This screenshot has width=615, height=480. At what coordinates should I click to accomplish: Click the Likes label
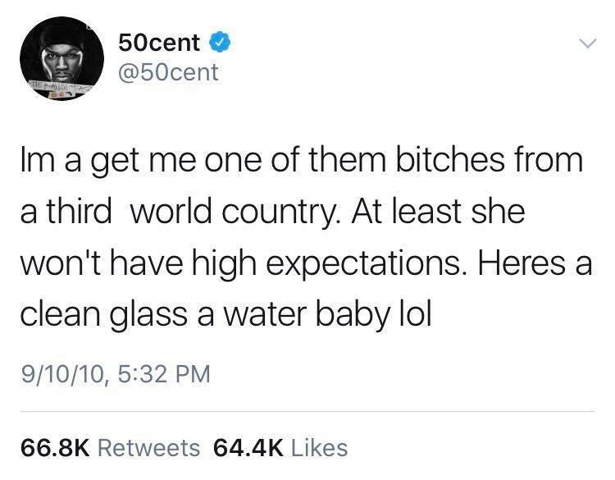[x=319, y=448]
